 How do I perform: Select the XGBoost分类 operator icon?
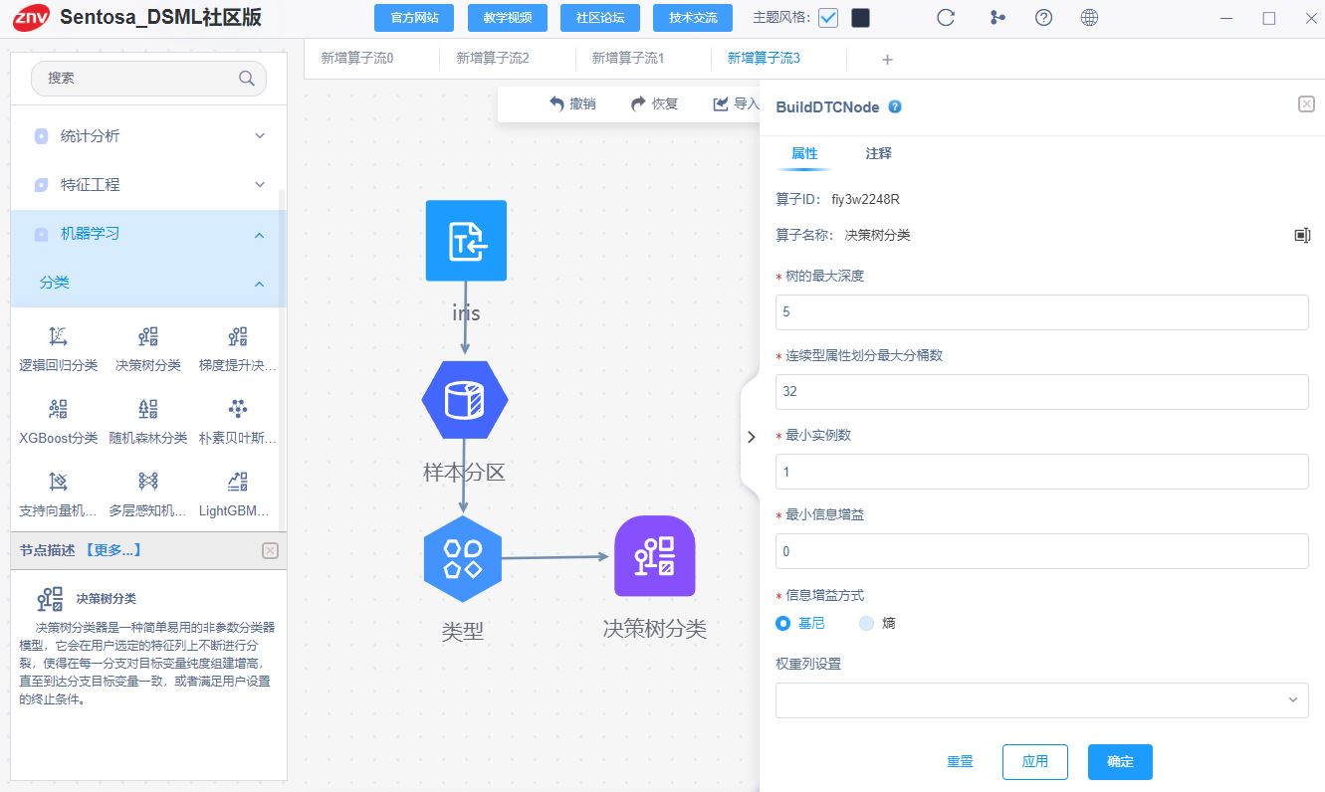coord(59,409)
